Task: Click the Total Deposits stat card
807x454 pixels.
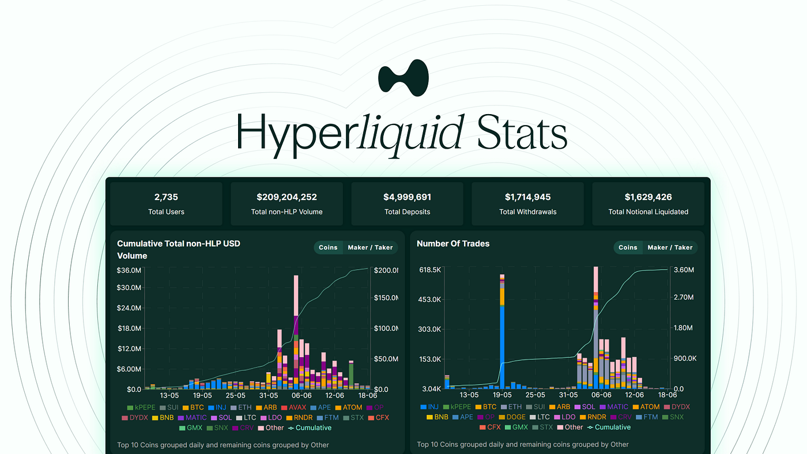Action: (x=407, y=203)
